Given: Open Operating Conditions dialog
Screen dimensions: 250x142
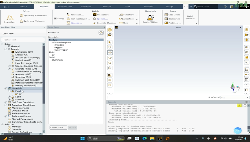Looking at the screenshot, I should click(35, 16).
